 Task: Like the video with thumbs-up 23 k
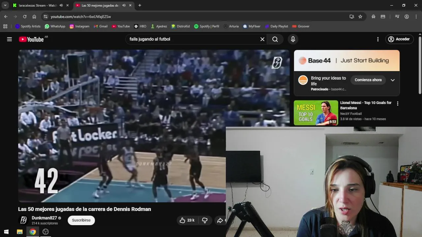[187, 220]
